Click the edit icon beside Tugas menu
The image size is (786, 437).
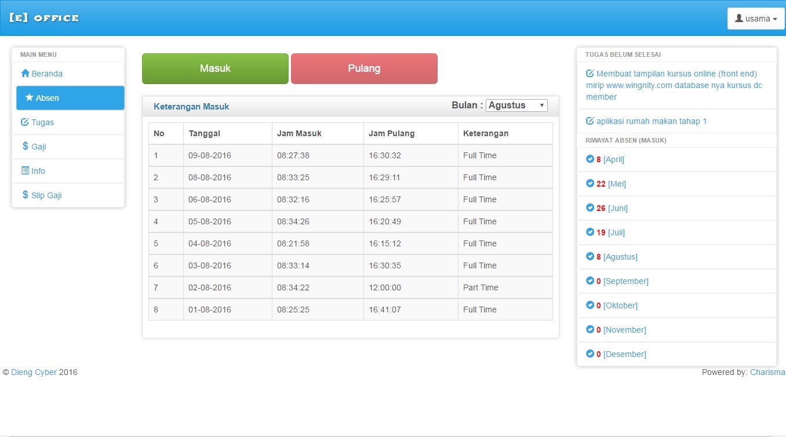[25, 122]
